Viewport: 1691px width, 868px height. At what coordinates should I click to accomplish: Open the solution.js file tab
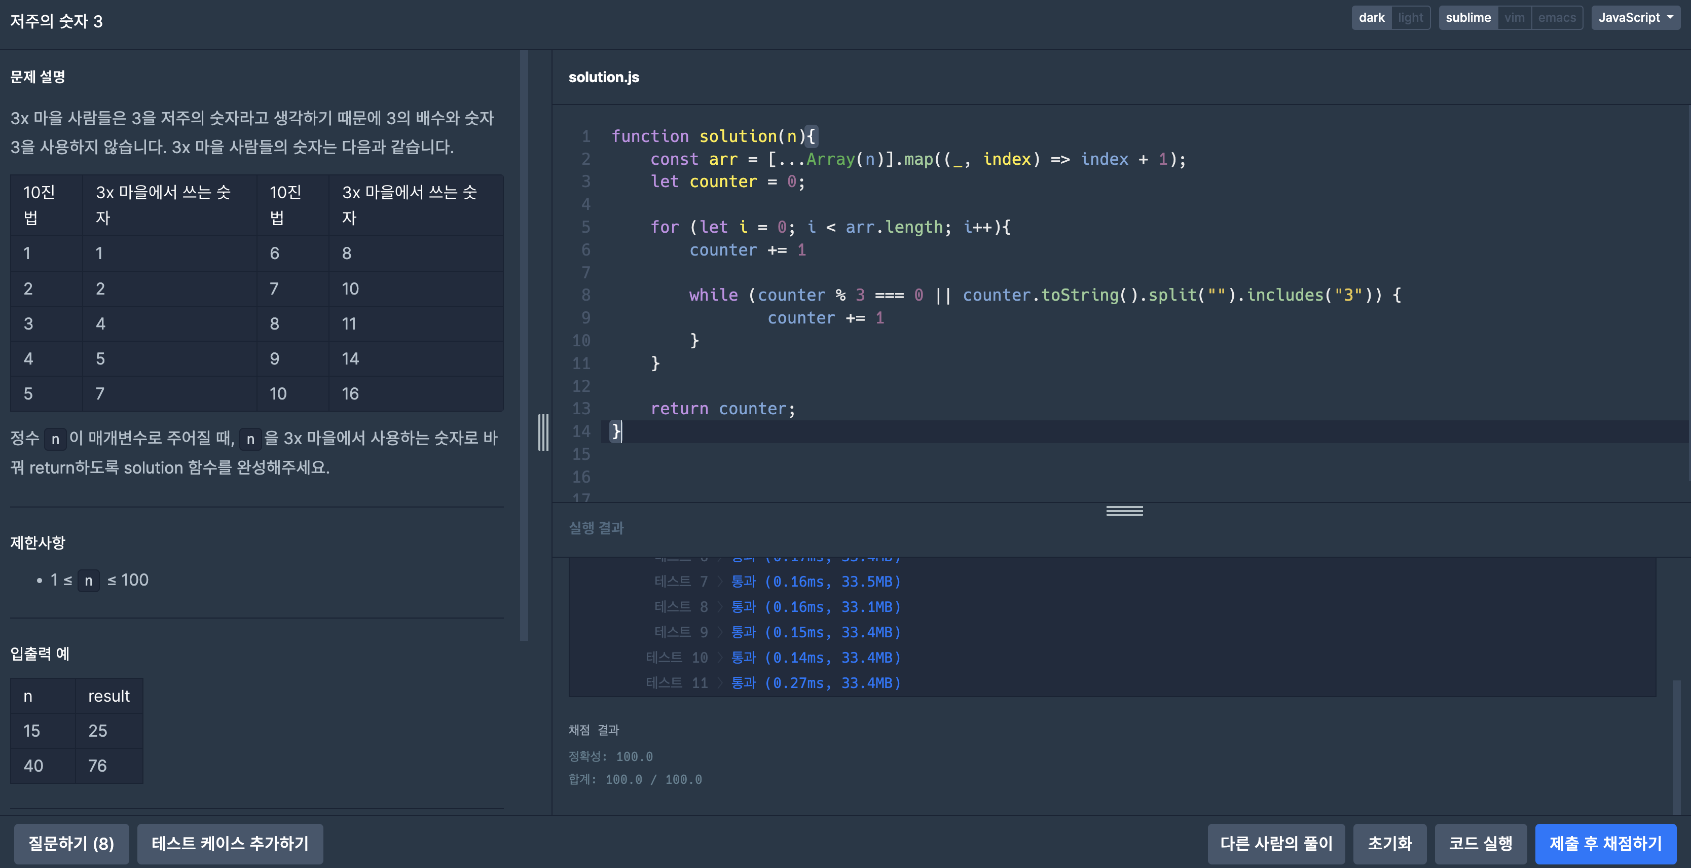(603, 78)
